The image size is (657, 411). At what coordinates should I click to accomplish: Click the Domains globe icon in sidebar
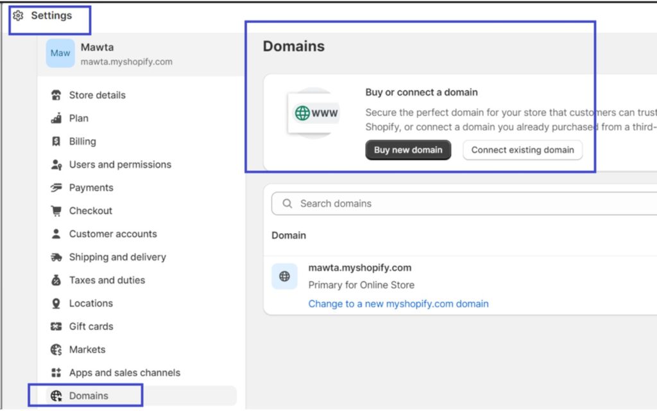click(x=56, y=396)
